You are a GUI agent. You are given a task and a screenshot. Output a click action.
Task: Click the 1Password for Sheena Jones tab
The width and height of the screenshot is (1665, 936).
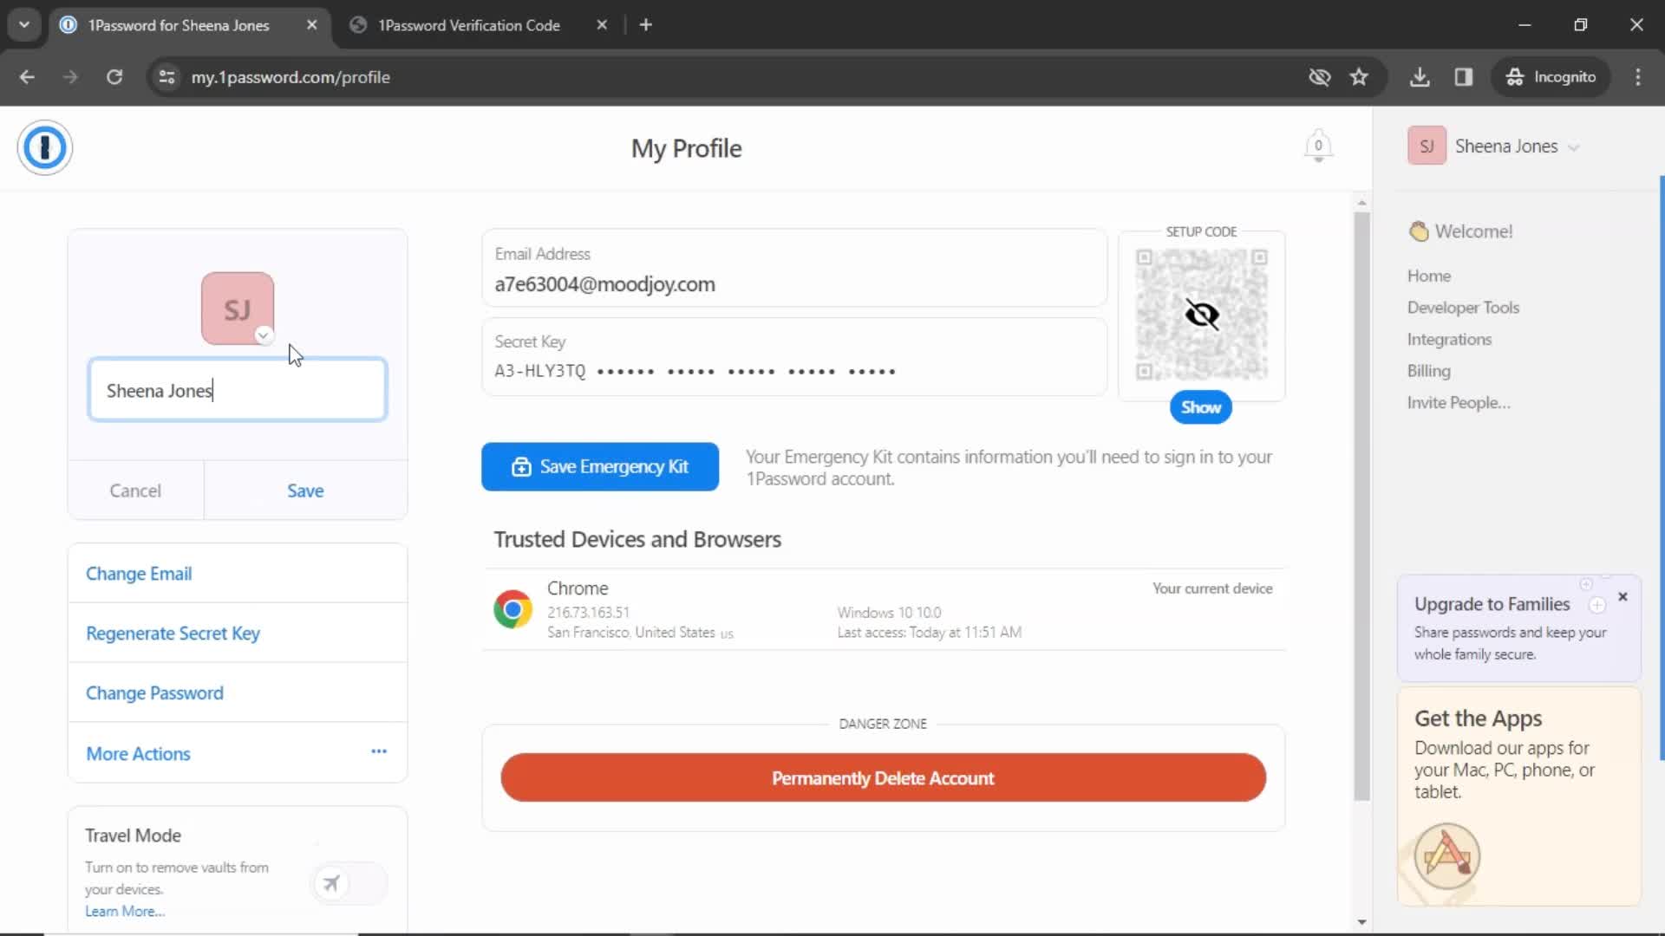[179, 25]
